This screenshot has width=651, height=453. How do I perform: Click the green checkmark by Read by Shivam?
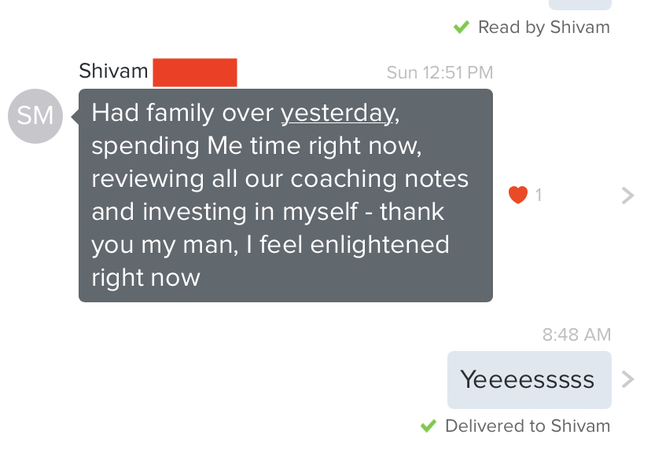click(x=462, y=27)
